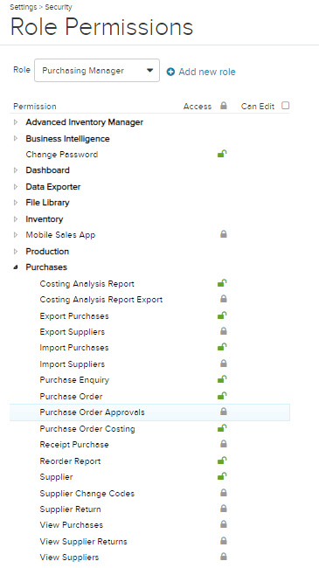Tick the Can Edit header checkbox
Viewport: 319px width, 568px height.
(x=286, y=106)
